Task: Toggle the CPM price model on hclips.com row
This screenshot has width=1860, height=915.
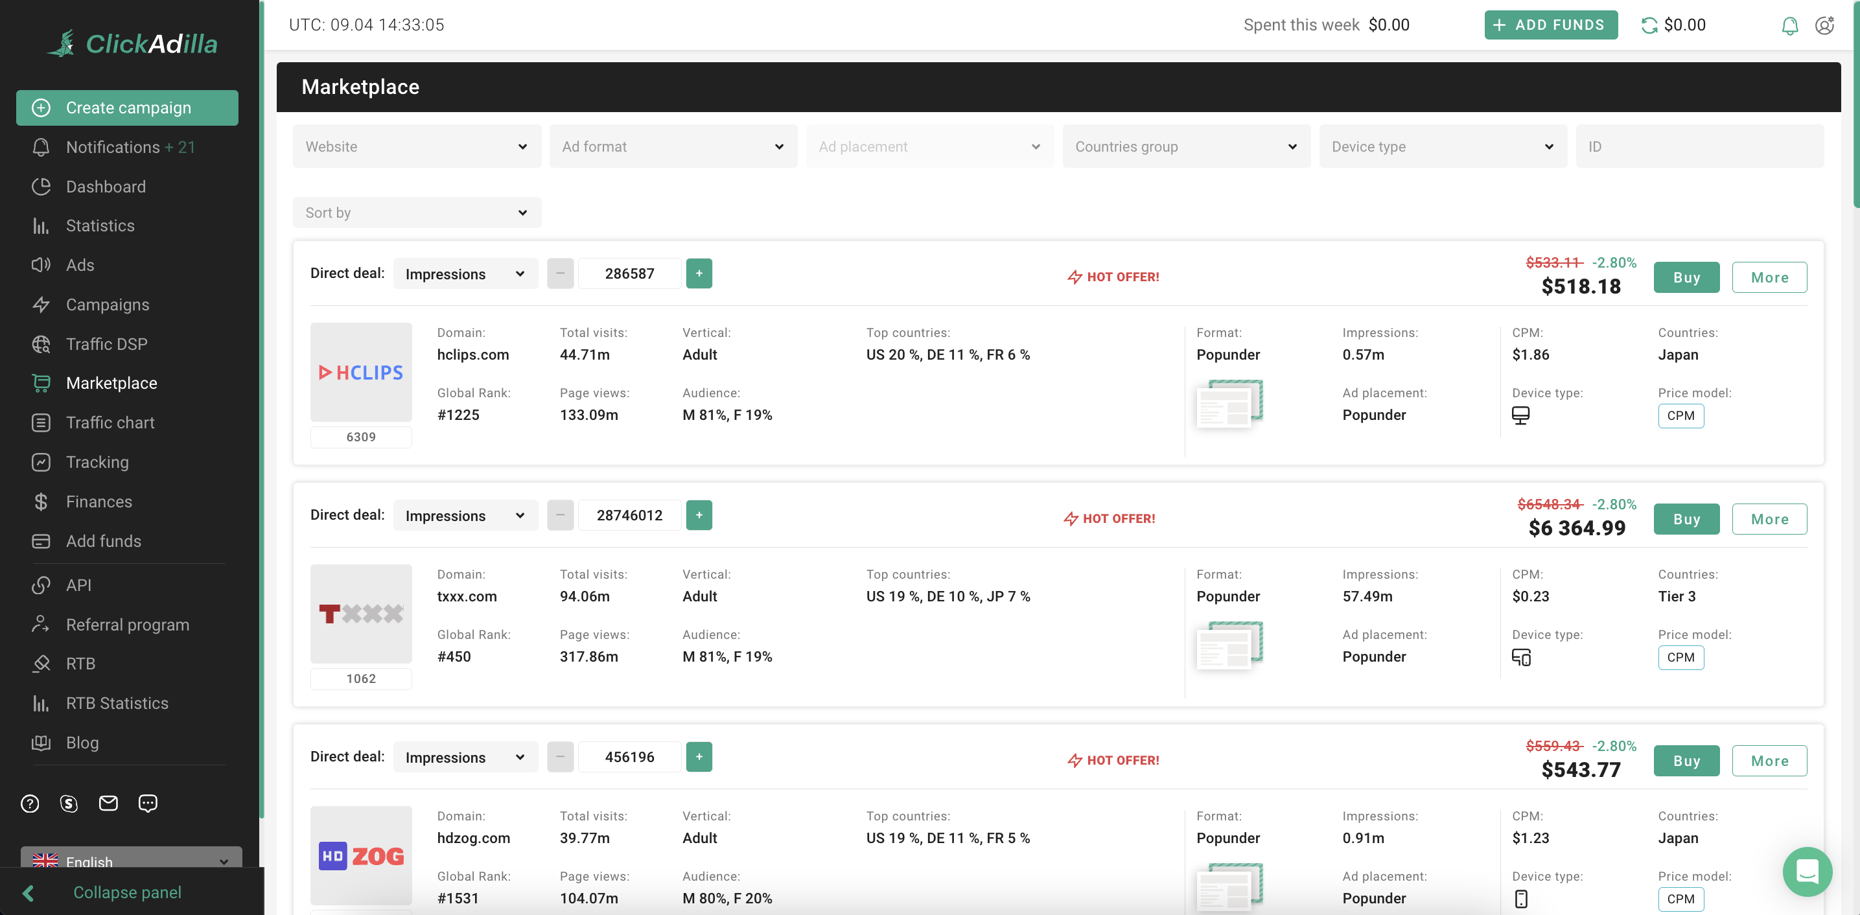Action: 1681,415
